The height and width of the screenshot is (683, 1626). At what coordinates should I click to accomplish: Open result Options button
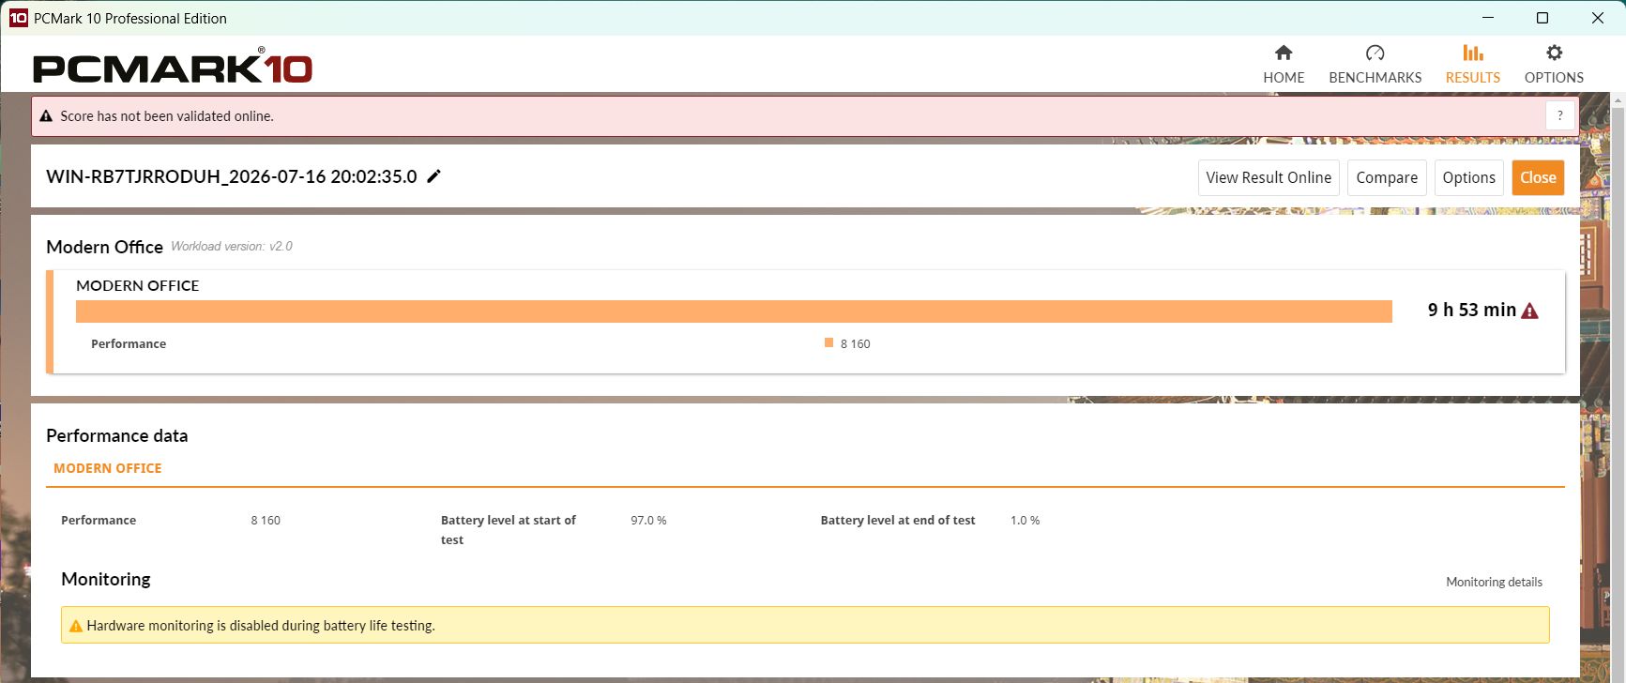1468,177
